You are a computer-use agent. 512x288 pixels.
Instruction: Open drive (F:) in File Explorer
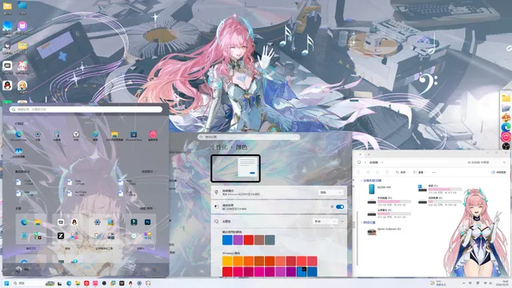coord(389,214)
